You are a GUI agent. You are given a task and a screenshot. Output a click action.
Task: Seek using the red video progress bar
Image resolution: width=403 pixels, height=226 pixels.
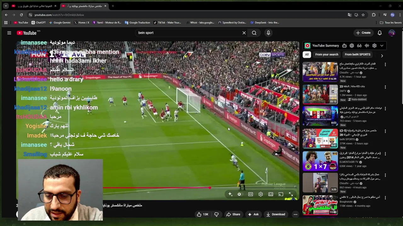[x=156, y=188]
